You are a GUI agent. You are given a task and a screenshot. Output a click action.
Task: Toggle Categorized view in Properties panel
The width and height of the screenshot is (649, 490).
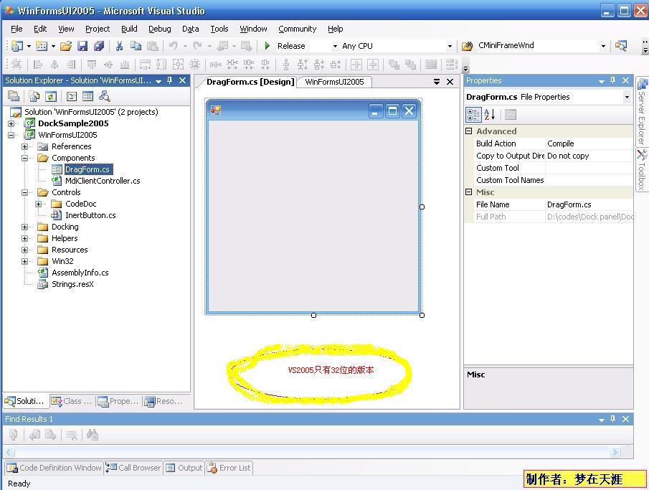(x=473, y=114)
